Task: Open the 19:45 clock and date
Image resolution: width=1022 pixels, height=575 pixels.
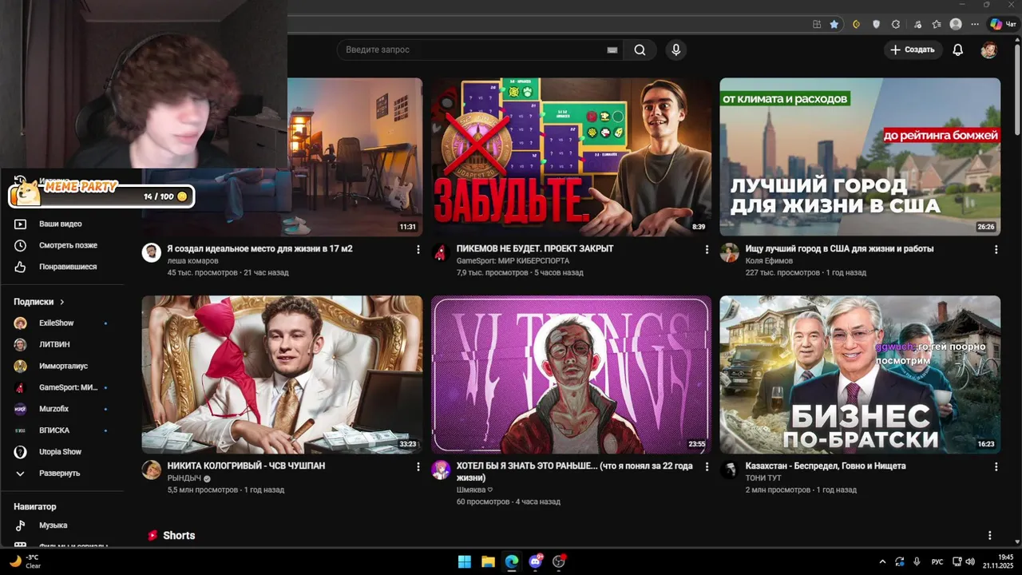Action: pyautogui.click(x=998, y=561)
